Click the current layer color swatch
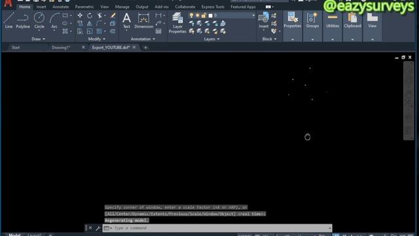The image size is (419, 236). [210, 16]
